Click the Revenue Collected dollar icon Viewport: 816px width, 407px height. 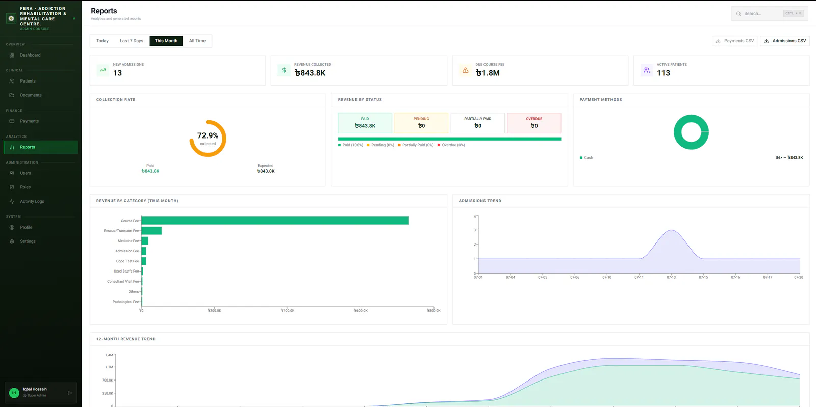[284, 70]
